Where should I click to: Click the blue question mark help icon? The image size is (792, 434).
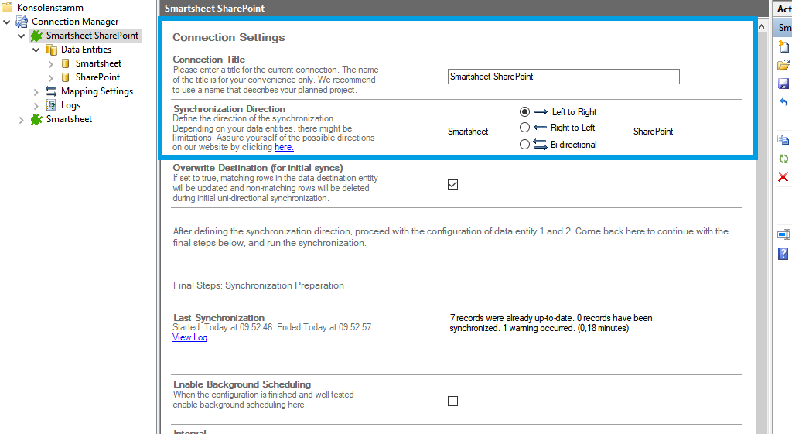coord(783,254)
